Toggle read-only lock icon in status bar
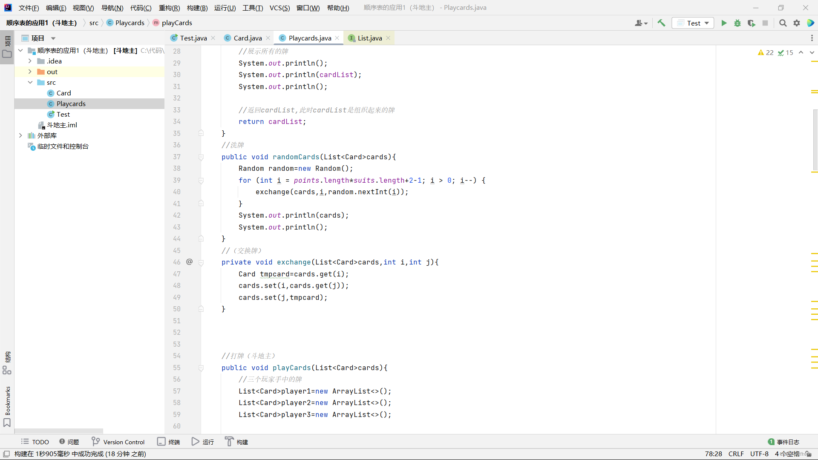818x460 pixels. (808, 454)
